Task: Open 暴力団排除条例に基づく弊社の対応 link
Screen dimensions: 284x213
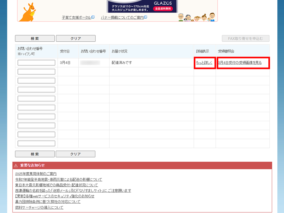Action: pyautogui.click(x=48, y=202)
